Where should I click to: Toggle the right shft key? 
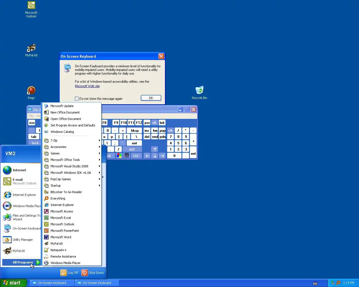(x=132, y=149)
